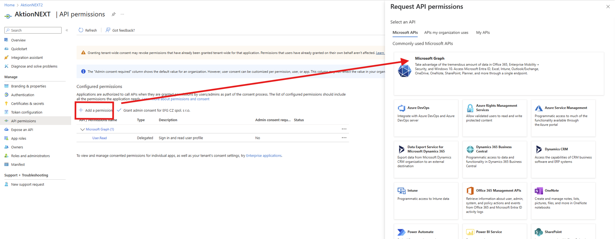Click the Overview sidebar icon
Screen dimensions: 615x239
[x=6, y=40]
